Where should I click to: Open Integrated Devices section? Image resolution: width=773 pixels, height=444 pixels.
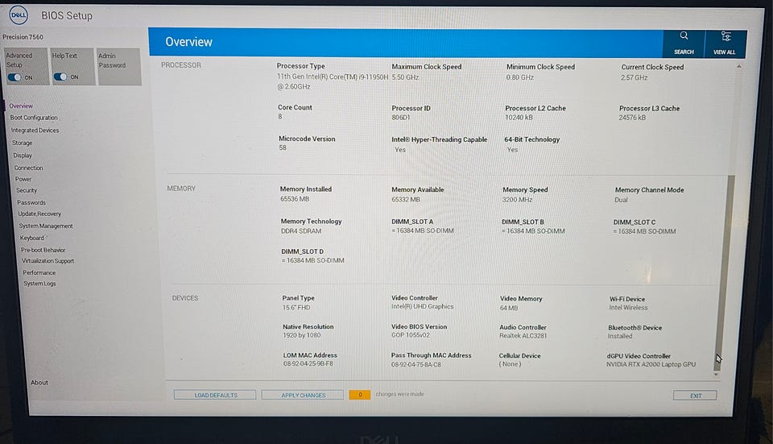pos(35,131)
